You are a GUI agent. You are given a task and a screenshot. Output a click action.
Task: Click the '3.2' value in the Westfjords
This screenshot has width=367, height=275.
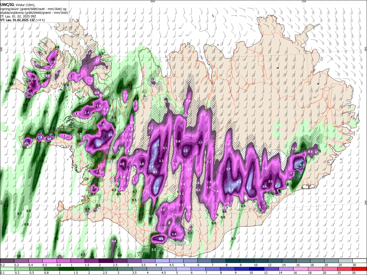30,94
